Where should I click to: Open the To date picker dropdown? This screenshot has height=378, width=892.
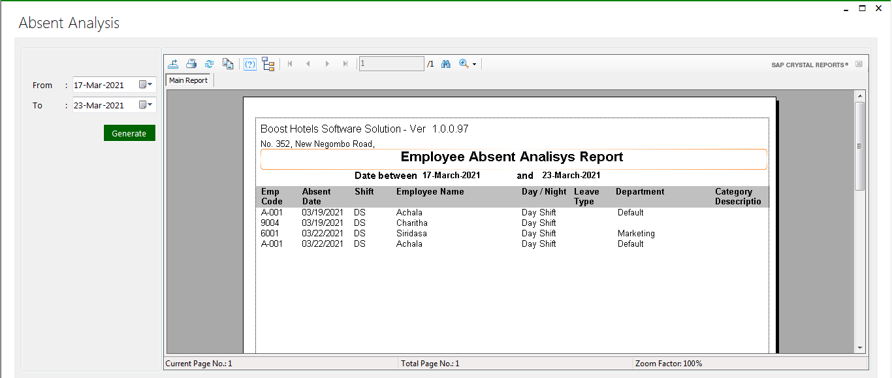(x=146, y=105)
